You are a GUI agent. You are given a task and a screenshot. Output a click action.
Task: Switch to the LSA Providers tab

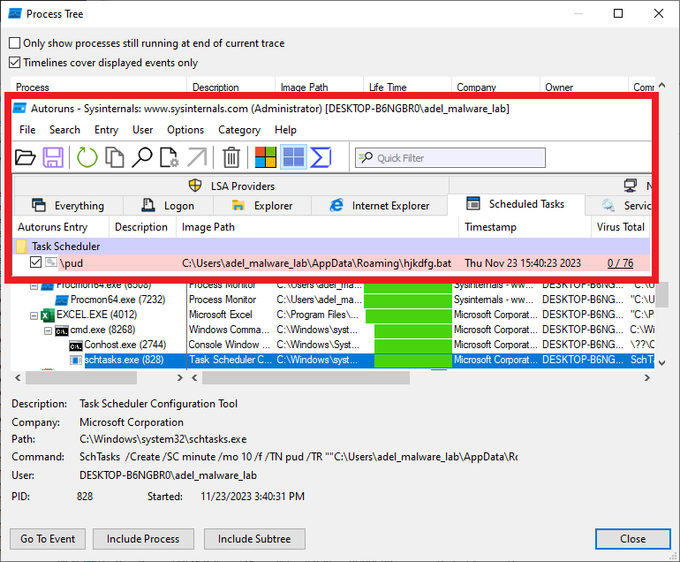(x=231, y=186)
